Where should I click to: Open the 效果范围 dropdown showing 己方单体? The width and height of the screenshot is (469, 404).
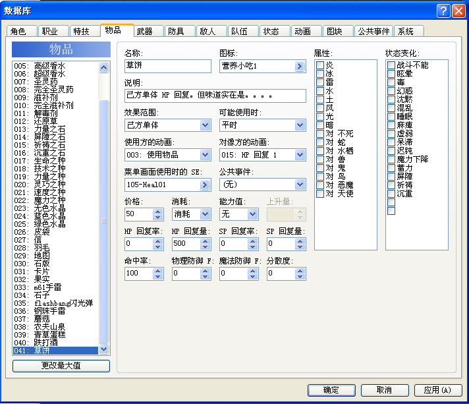coord(168,125)
